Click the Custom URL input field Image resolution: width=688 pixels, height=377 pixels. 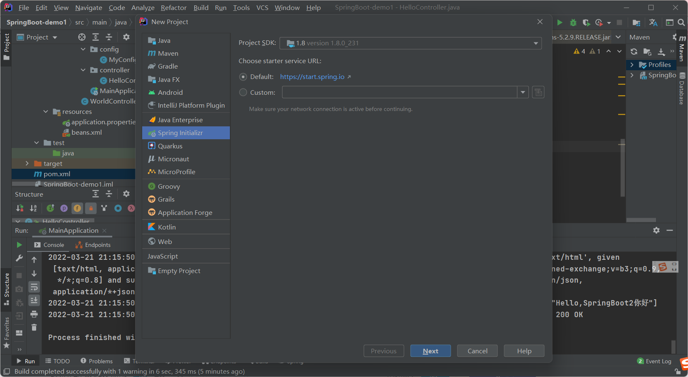[399, 92]
